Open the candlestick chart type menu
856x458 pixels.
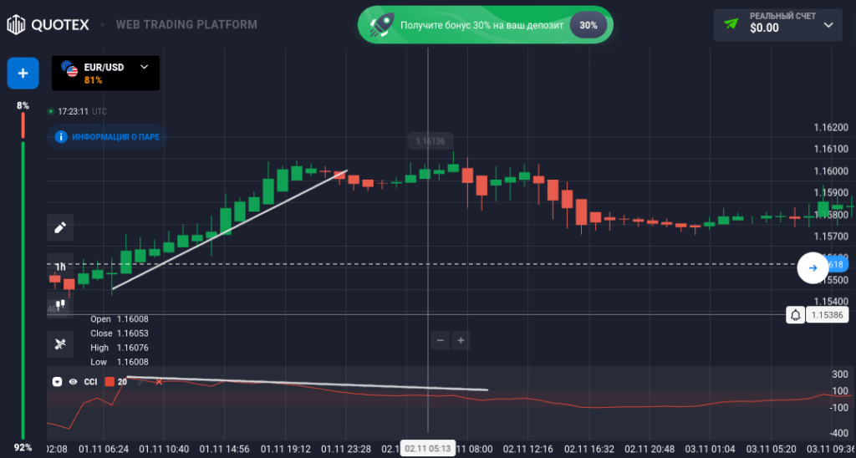tap(60, 305)
